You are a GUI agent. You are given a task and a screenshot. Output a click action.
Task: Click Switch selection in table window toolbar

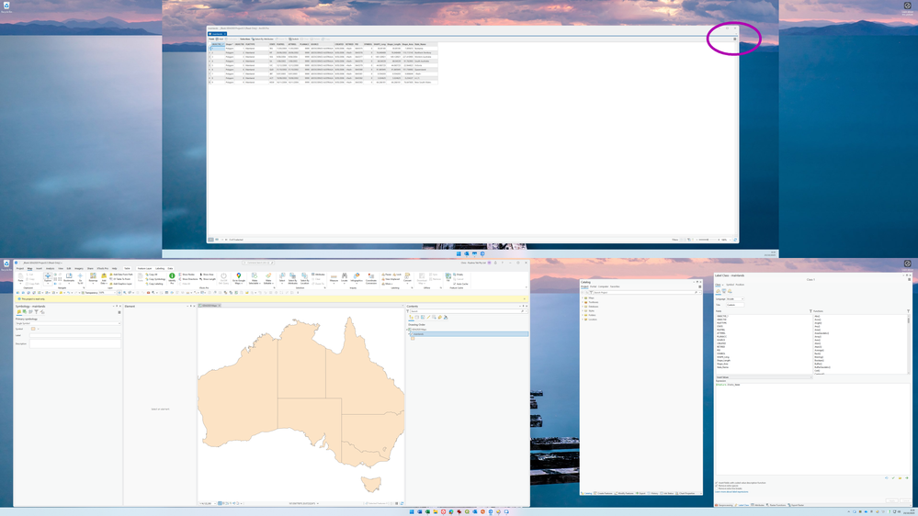pyautogui.click(x=293, y=39)
